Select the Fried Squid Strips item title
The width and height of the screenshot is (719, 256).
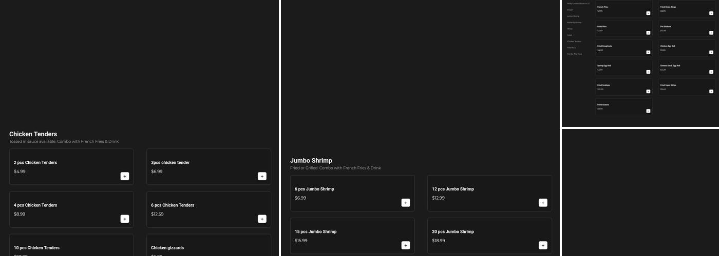(668, 85)
